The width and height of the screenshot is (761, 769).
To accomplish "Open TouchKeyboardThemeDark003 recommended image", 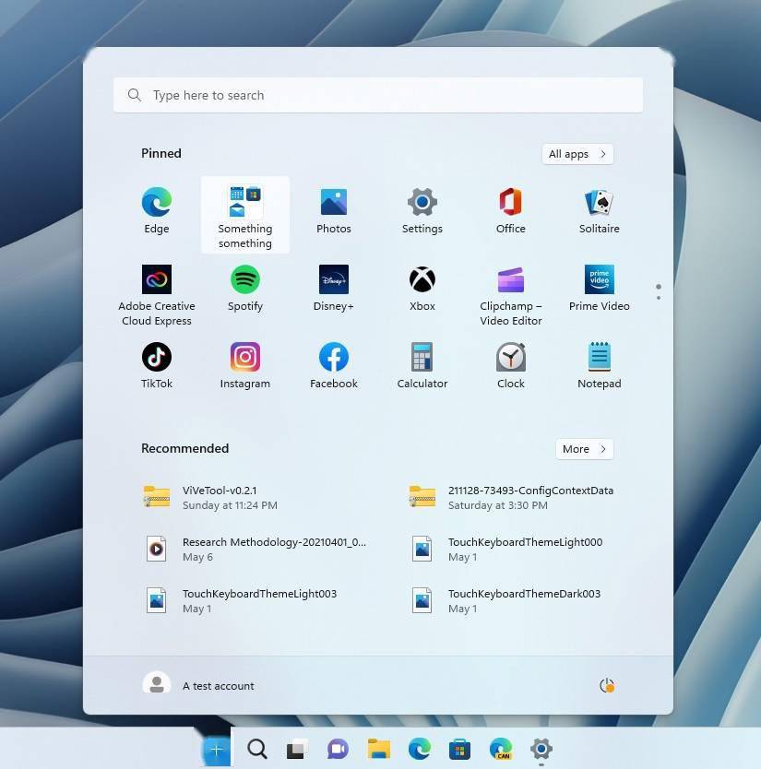I will (523, 600).
